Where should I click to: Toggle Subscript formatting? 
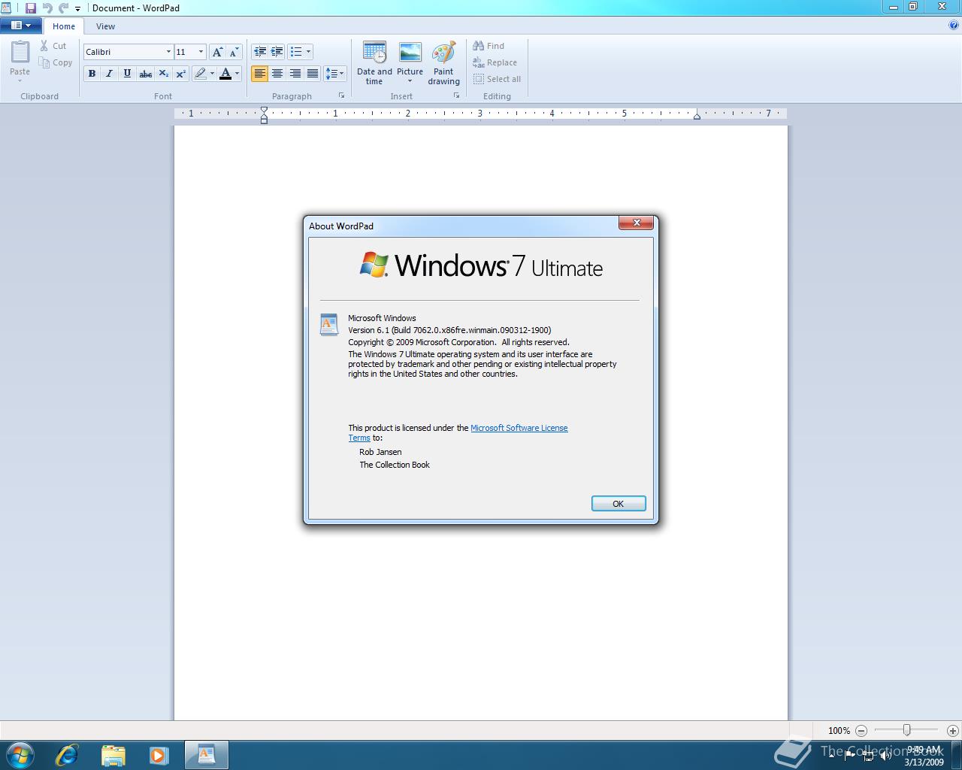(x=163, y=74)
